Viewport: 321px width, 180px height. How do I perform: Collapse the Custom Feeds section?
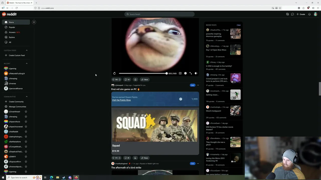point(27,50)
